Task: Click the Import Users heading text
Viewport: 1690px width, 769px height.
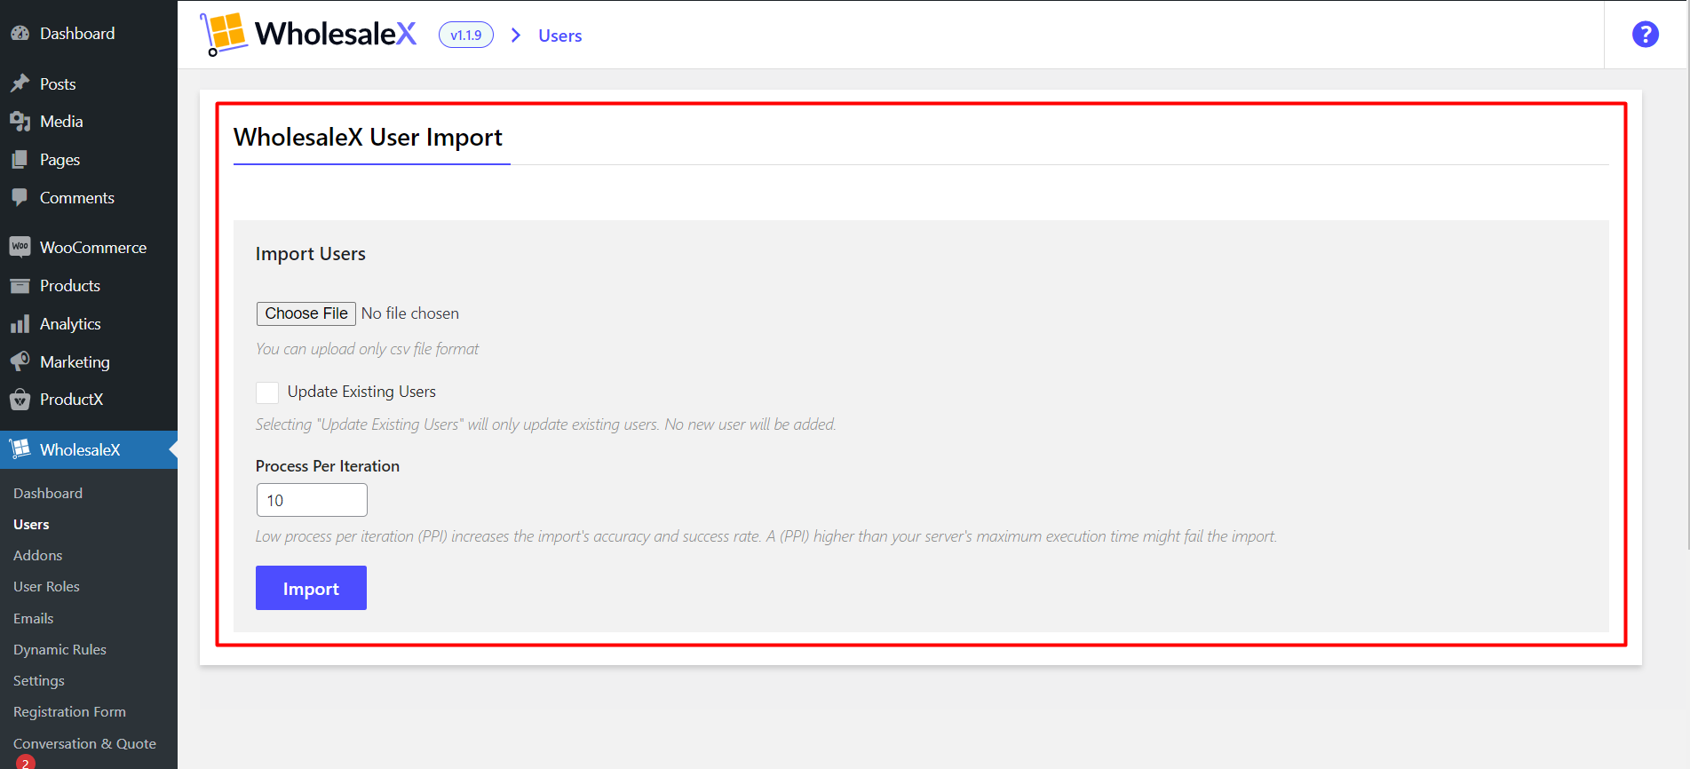Action: 311,254
